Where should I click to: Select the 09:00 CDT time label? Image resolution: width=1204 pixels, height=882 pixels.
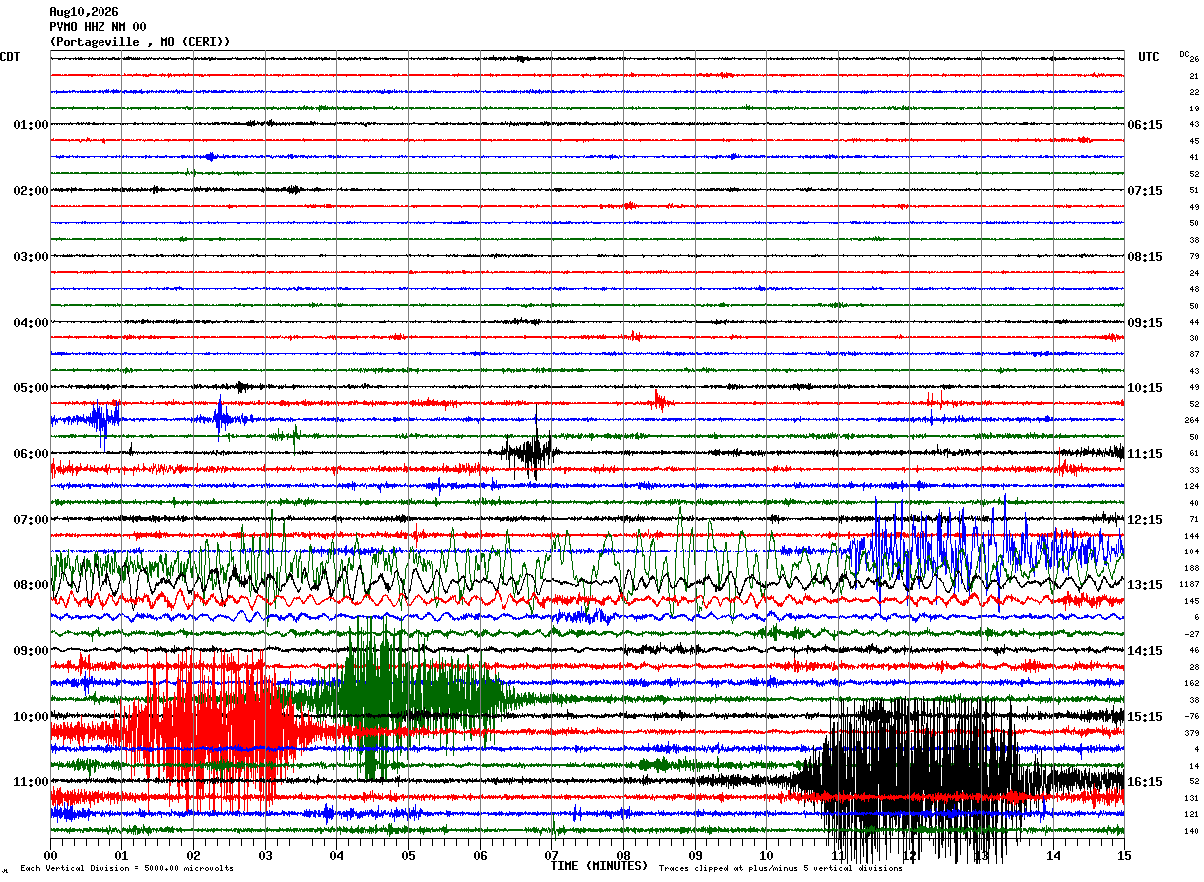click(31, 651)
